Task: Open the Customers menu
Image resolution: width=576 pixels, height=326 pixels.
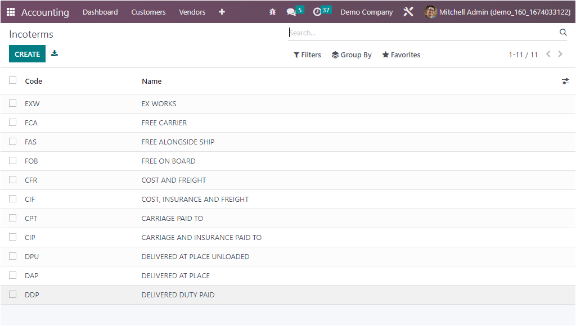Action: click(148, 12)
